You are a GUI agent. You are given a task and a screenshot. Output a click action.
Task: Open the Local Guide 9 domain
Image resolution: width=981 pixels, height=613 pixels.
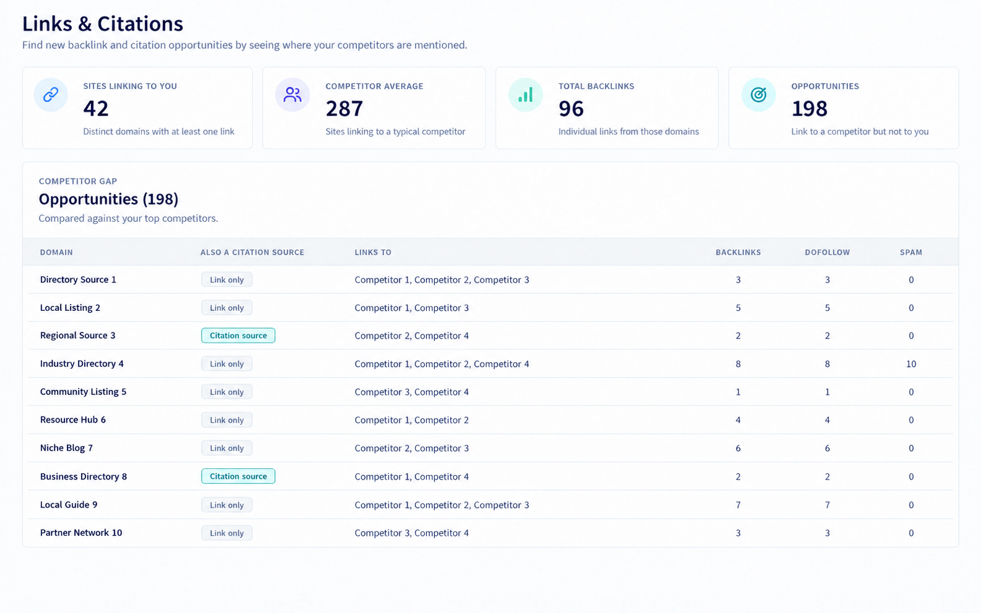69,505
